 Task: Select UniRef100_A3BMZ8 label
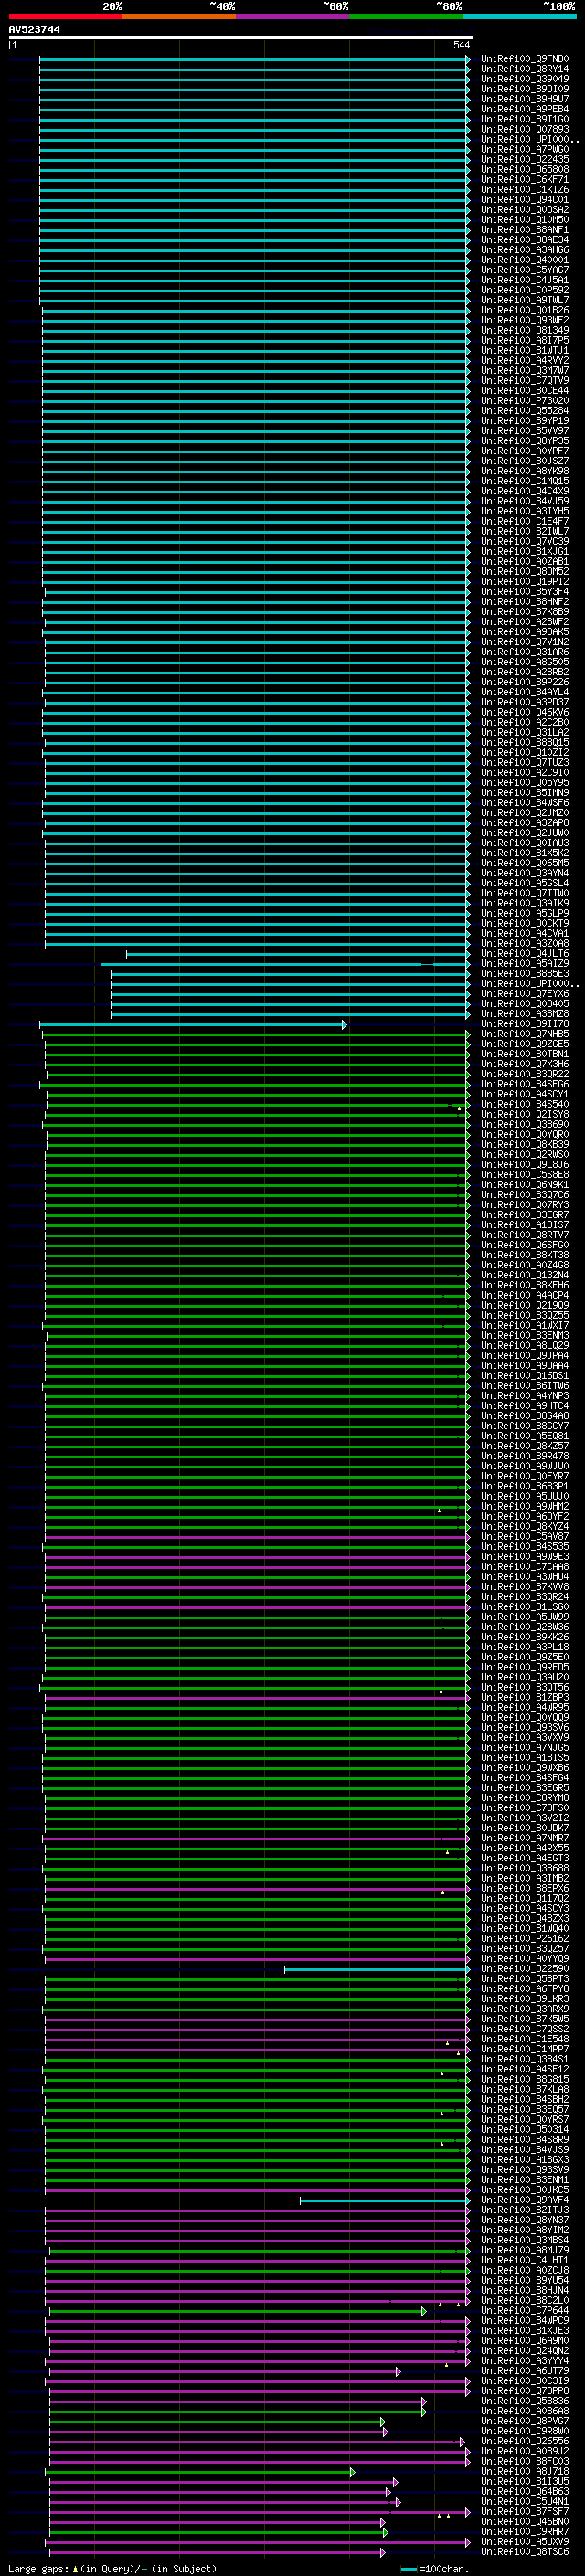pyautogui.click(x=524, y=1014)
